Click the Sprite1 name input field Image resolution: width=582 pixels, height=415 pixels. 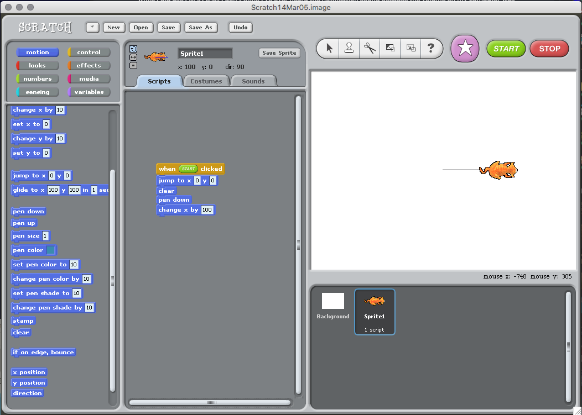[205, 54]
